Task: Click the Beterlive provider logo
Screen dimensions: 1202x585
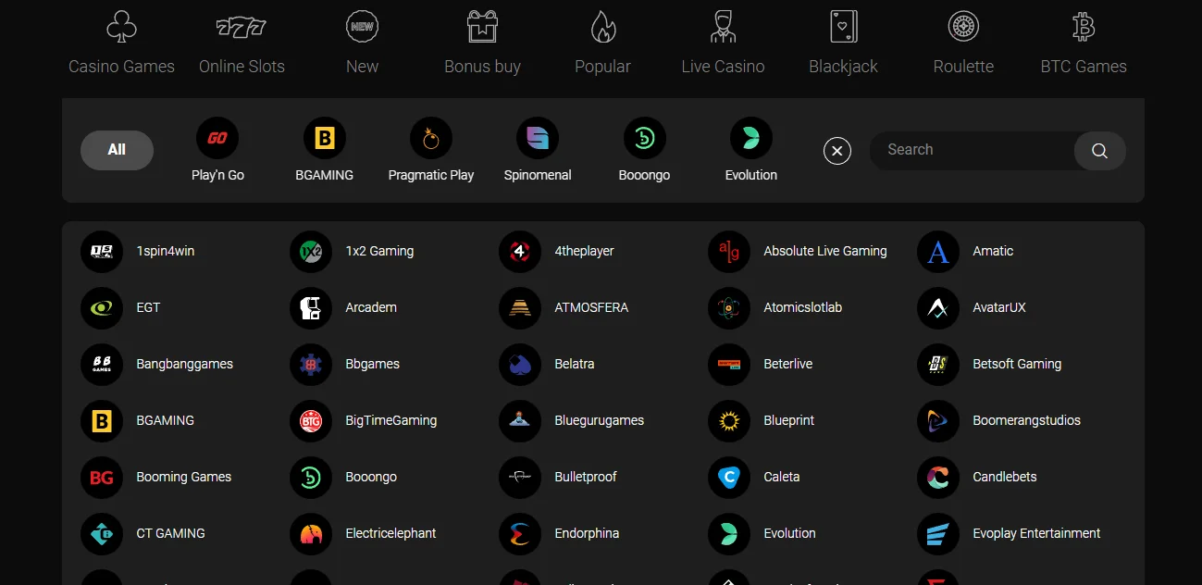Action: pyautogui.click(x=729, y=365)
